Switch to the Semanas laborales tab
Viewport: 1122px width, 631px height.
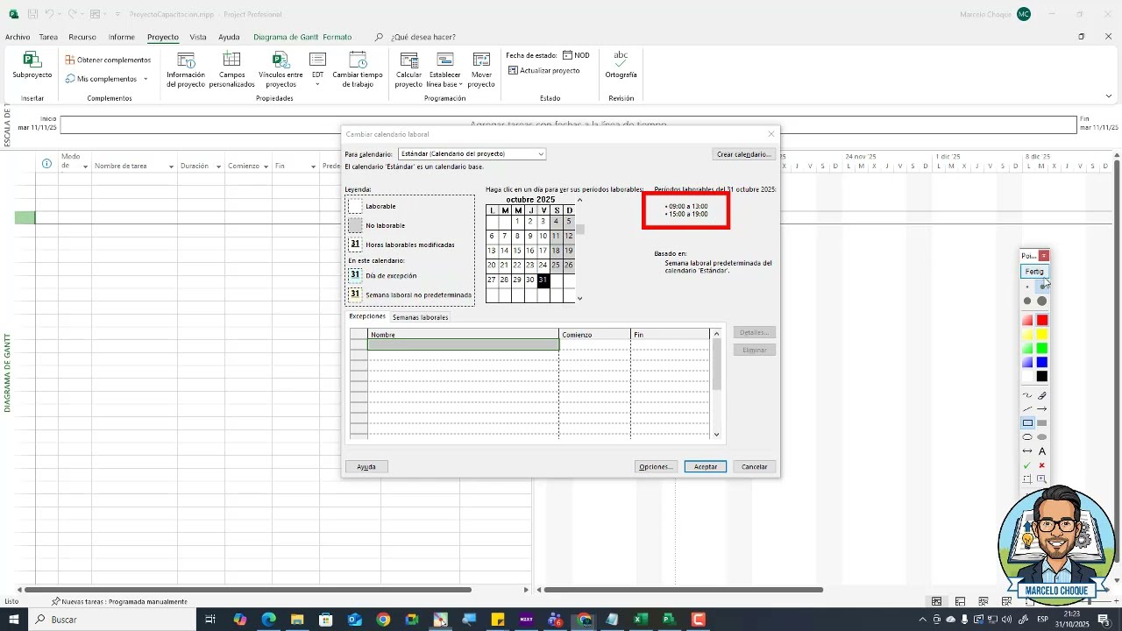pos(420,317)
